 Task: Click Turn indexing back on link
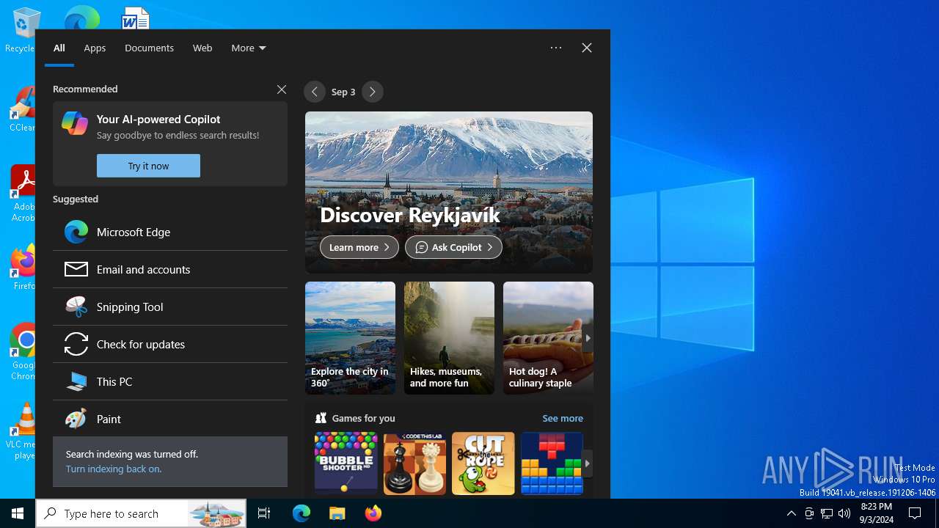tap(114, 469)
